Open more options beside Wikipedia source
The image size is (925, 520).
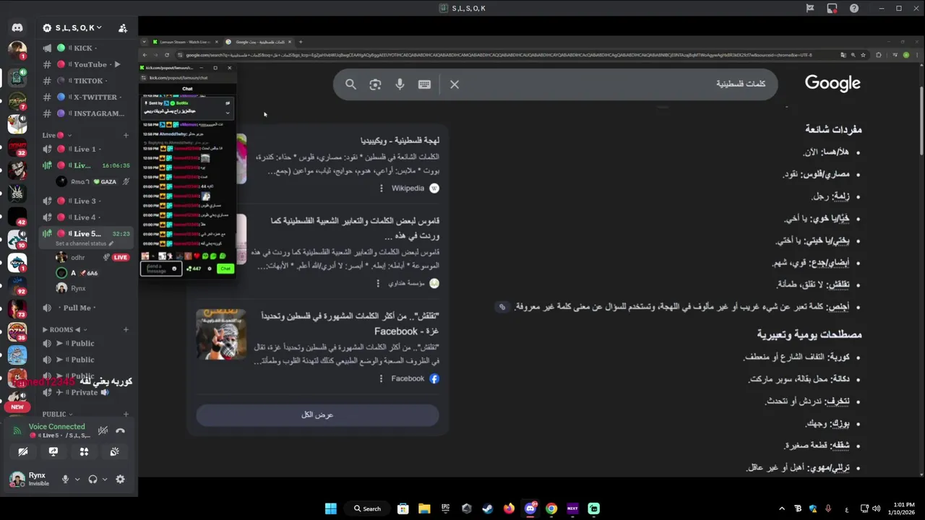tap(382, 188)
